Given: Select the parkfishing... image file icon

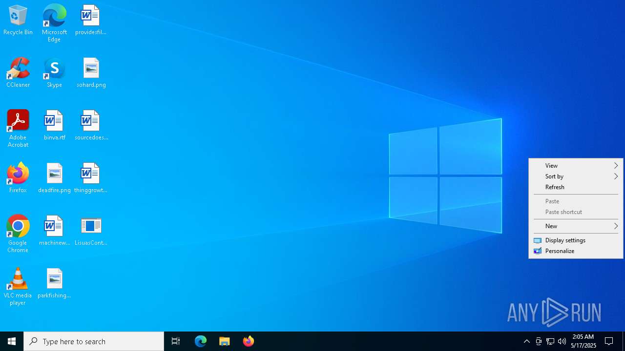Looking at the screenshot, I should (54, 284).
